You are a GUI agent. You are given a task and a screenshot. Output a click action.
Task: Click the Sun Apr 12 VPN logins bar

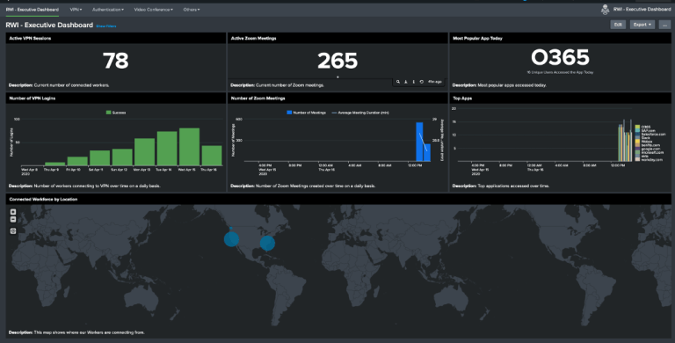(x=122, y=157)
